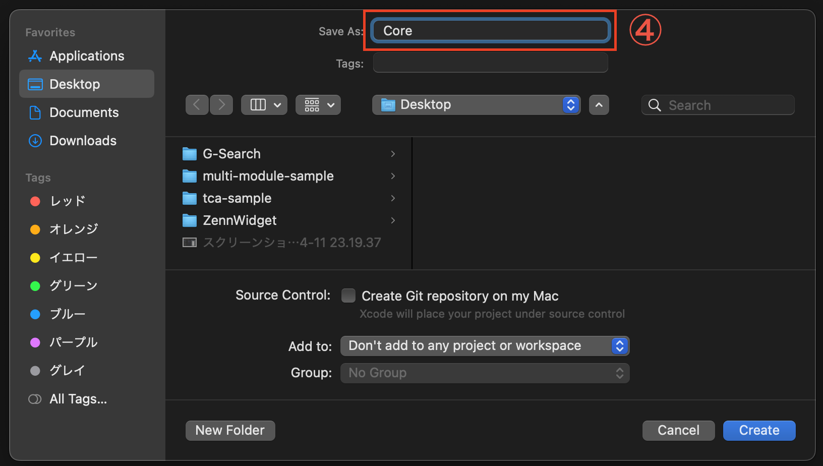Open the icon grouping options button

tap(318, 105)
